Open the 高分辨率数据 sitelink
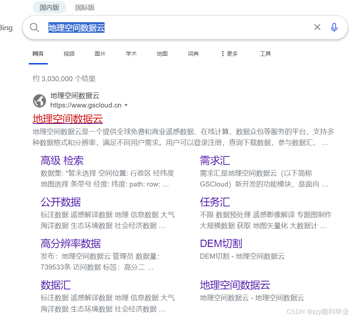Image resolution: width=350 pixels, height=318 pixels. click(71, 243)
